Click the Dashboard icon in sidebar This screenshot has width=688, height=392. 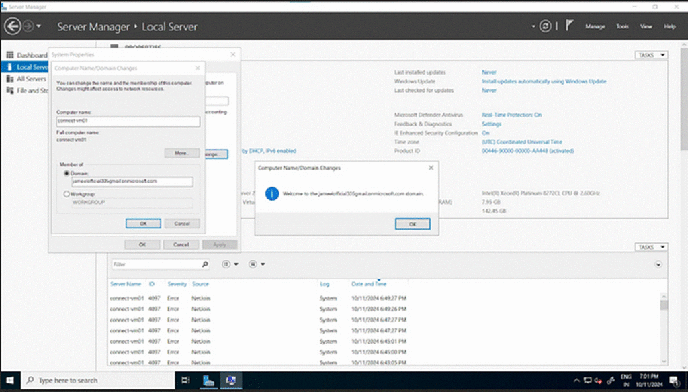[10, 55]
